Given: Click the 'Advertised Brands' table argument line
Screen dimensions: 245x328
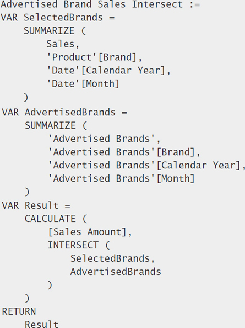Looking at the screenshot, I should (x=104, y=139).
